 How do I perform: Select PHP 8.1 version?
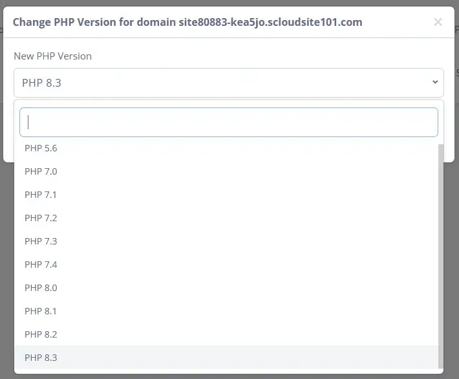pyautogui.click(x=226, y=311)
